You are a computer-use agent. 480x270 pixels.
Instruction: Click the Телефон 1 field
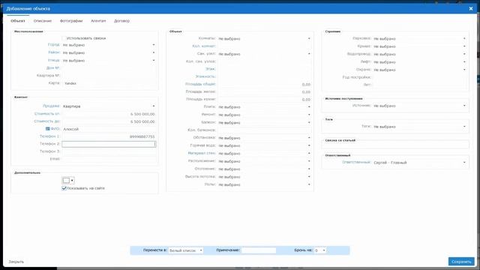coord(109,136)
